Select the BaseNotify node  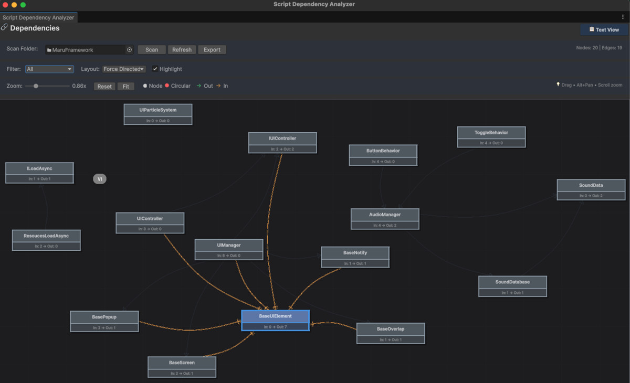pyautogui.click(x=355, y=257)
